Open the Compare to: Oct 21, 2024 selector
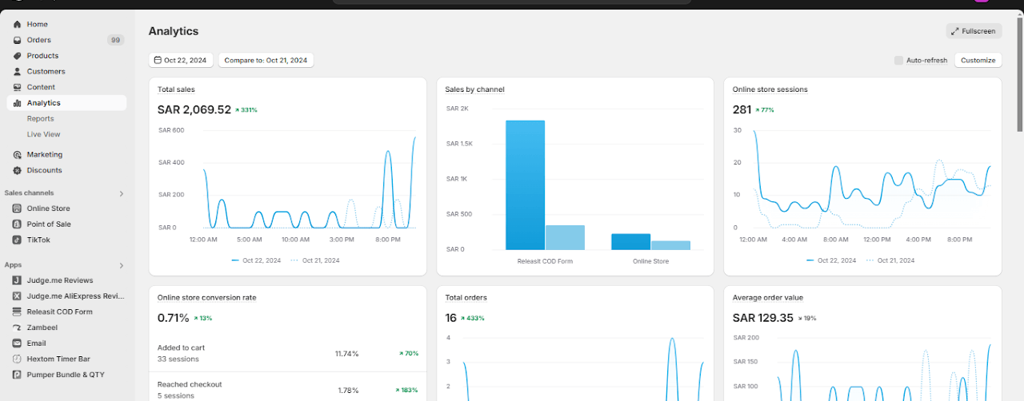Screen dimensions: 1024x401 click(x=266, y=60)
